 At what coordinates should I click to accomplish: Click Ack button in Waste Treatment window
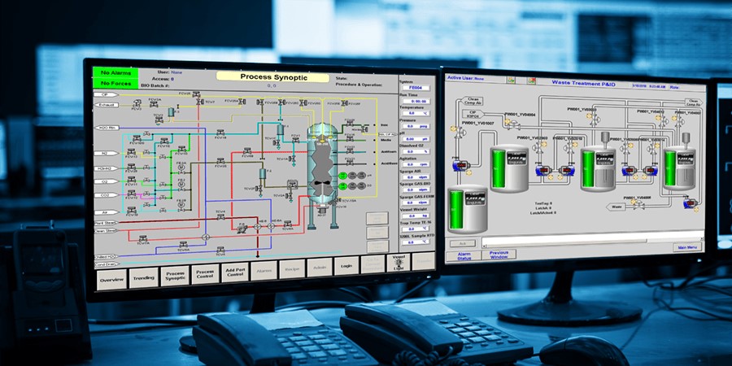pos(463,243)
